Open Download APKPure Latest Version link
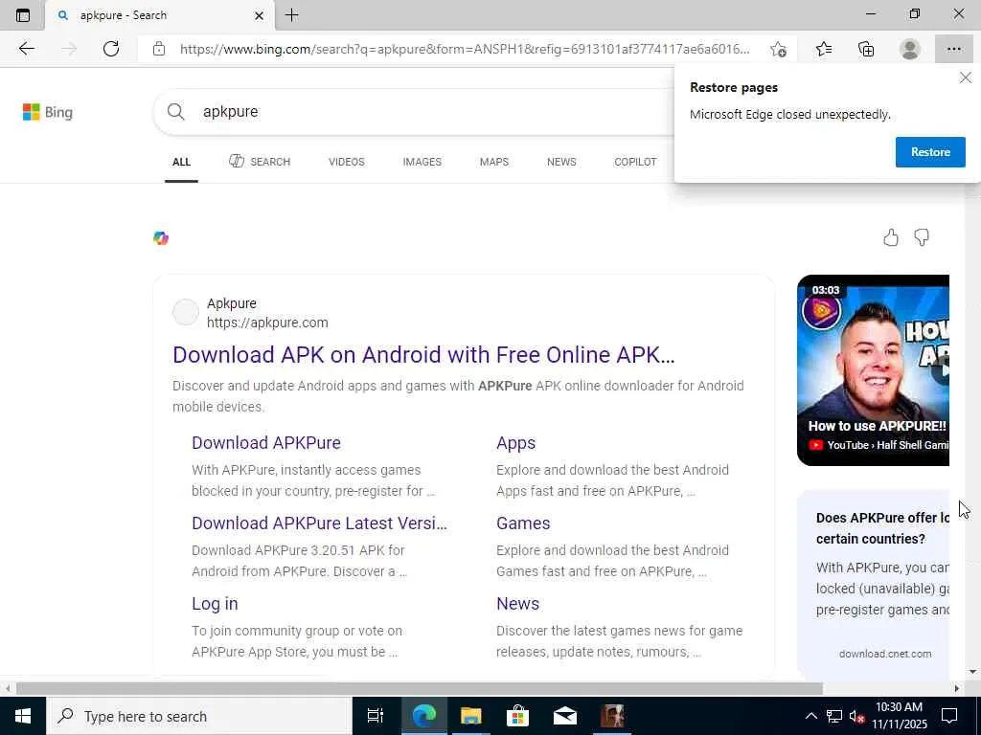The height and width of the screenshot is (735, 981). 319,523
